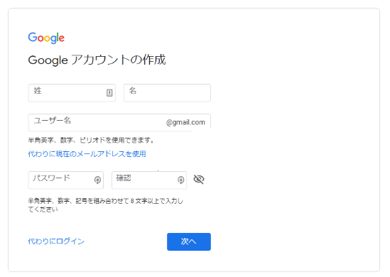Toggle password visibility with crossed-eye icon

click(x=199, y=179)
